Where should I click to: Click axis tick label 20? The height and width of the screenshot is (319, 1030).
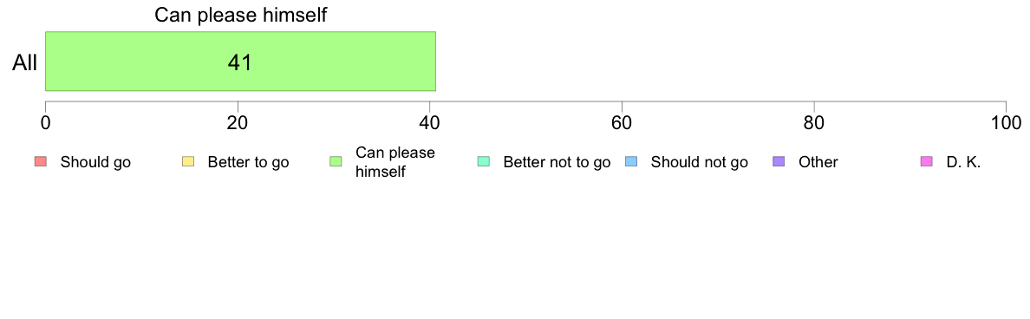coord(238,122)
